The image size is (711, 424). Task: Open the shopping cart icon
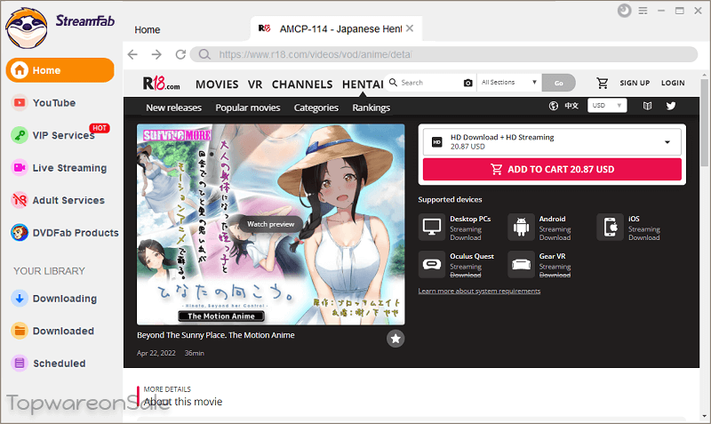point(603,83)
